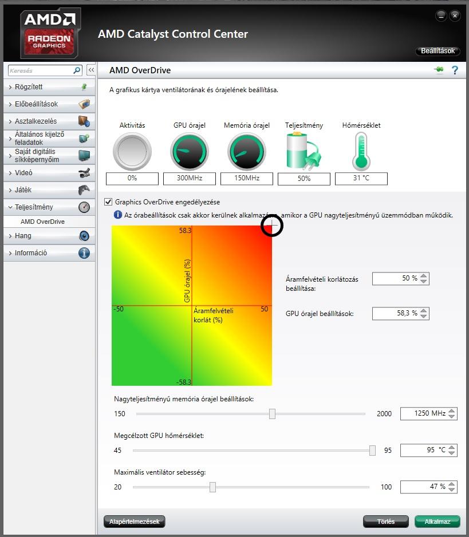Click the Videó camera icon
Screen dimensions: 469x537
click(84, 173)
